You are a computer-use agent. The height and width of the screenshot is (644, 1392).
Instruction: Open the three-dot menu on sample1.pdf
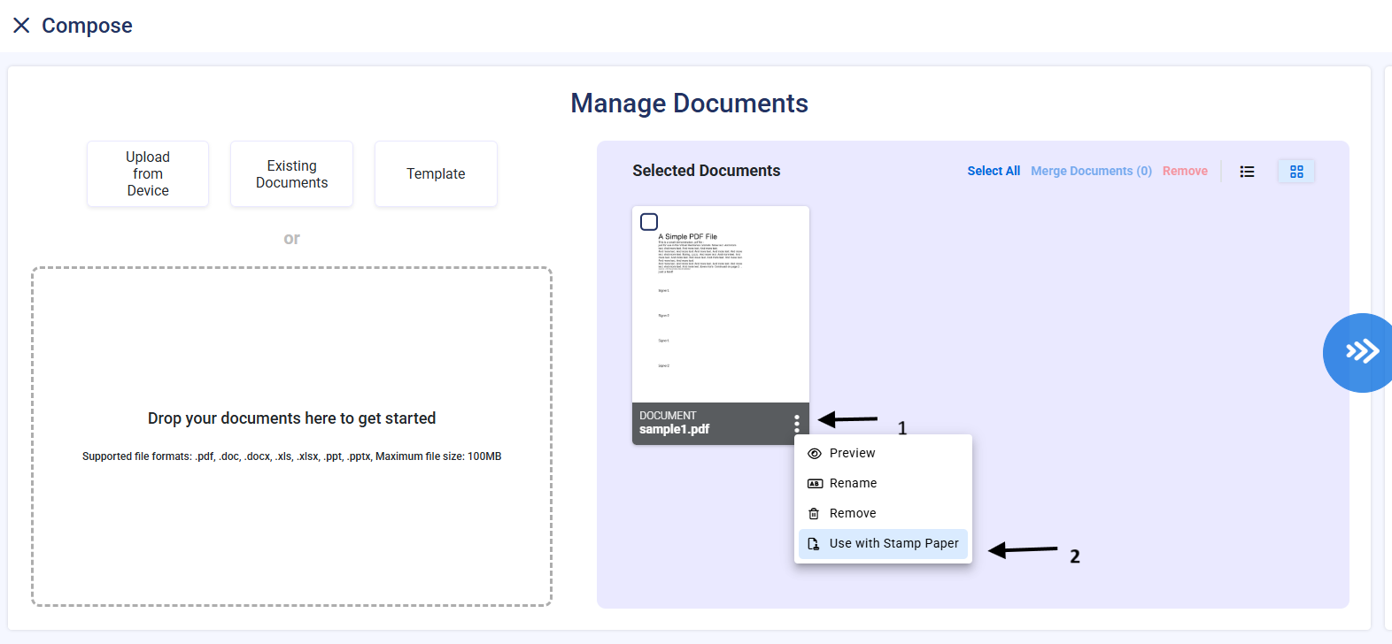point(797,424)
